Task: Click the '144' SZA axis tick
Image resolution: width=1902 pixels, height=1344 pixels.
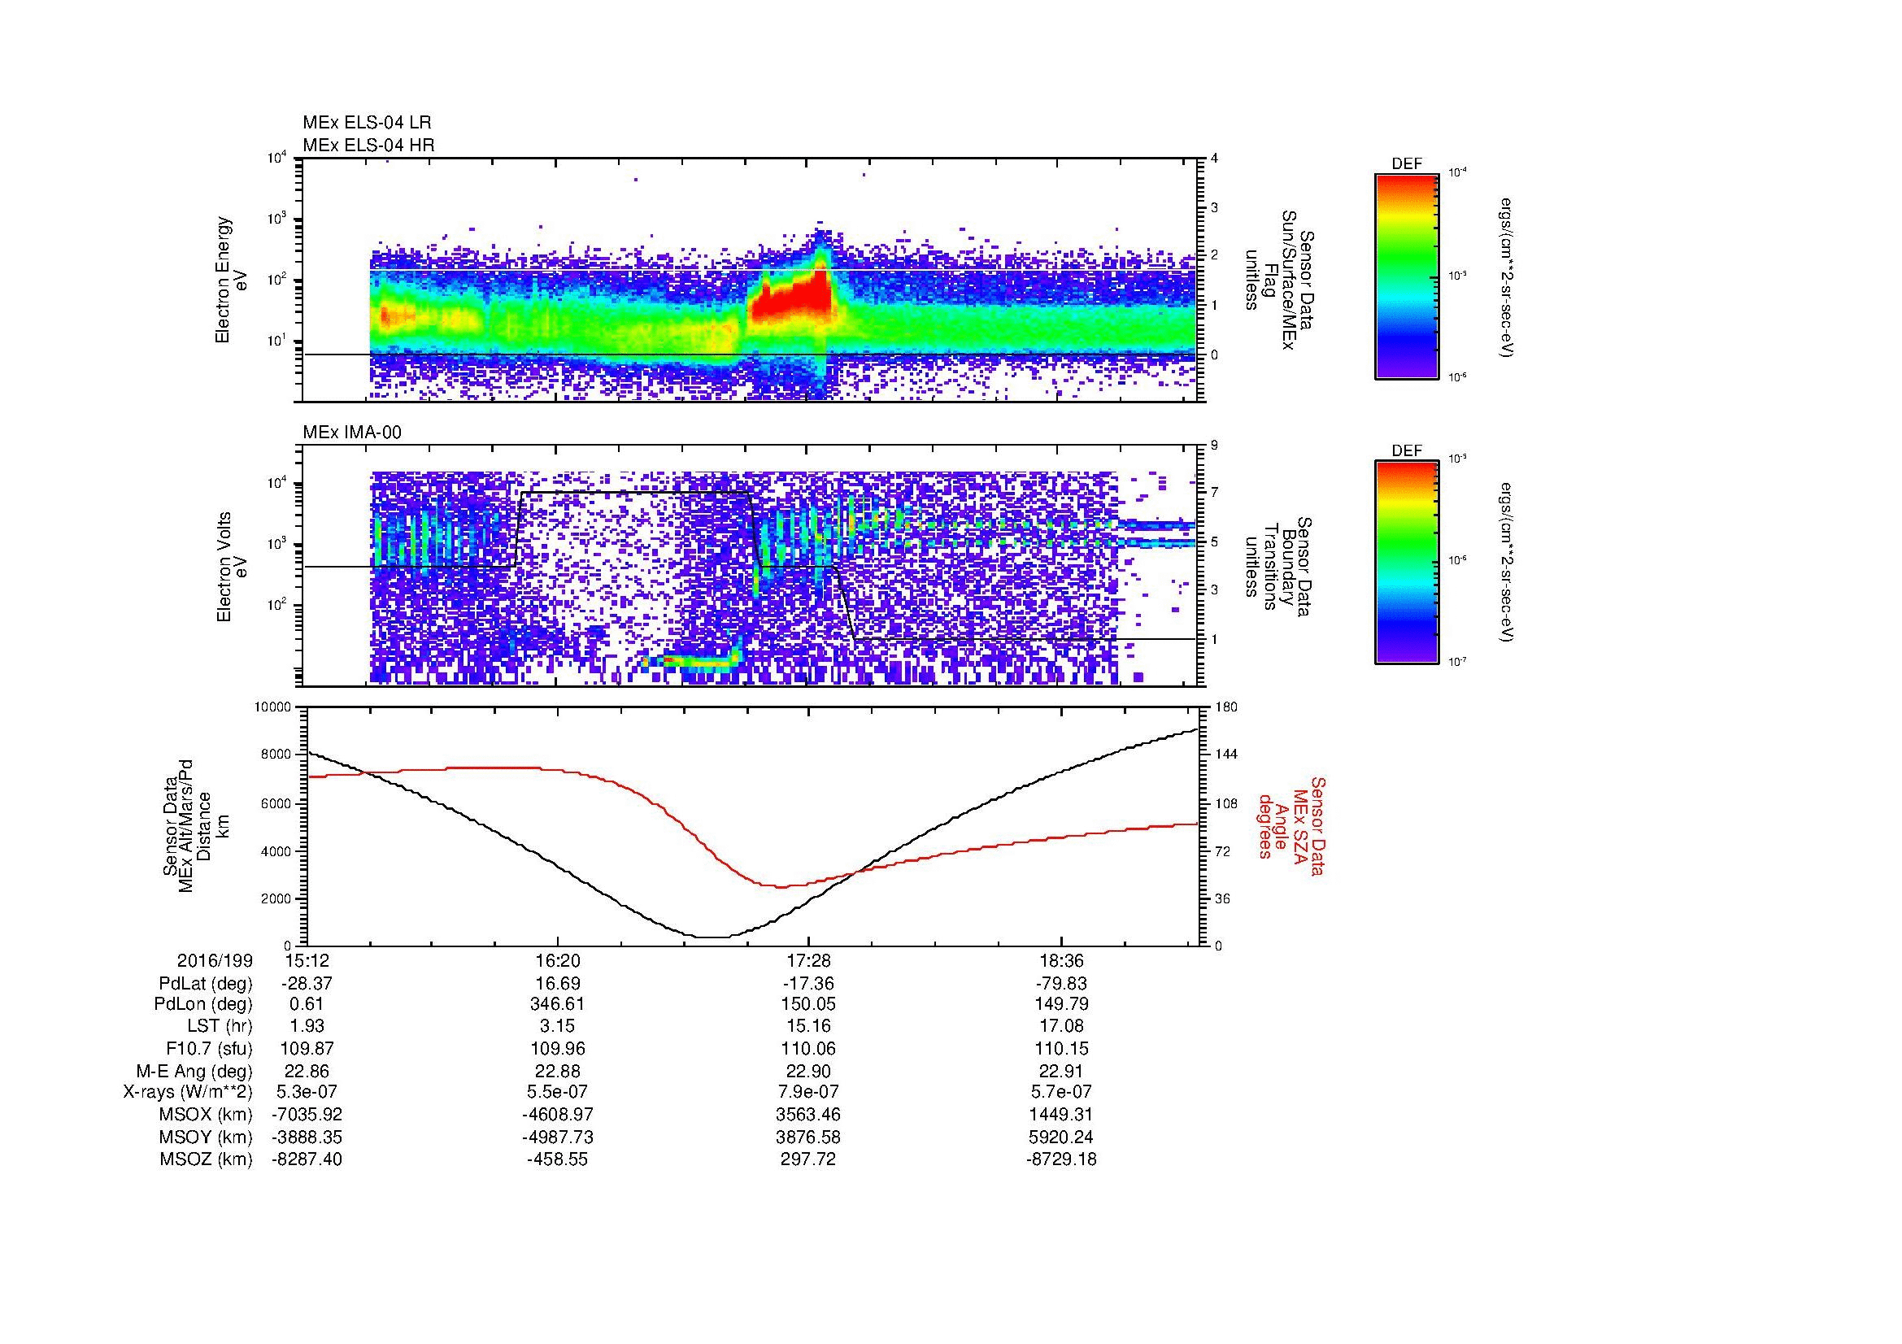Action: (x=1227, y=755)
